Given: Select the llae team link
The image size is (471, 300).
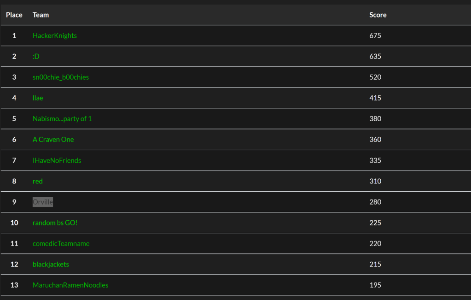Looking at the screenshot, I should coord(38,98).
